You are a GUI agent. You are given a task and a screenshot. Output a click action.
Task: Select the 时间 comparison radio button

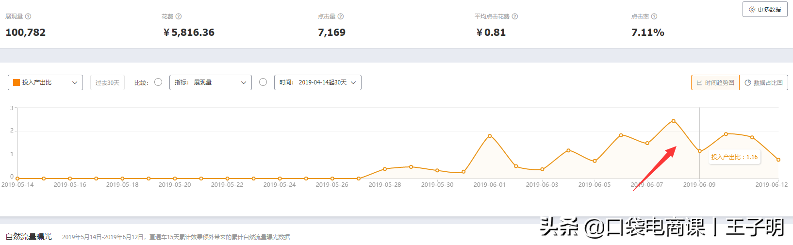[263, 82]
